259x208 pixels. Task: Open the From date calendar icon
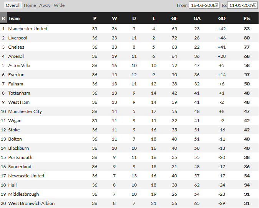coord(216,5)
